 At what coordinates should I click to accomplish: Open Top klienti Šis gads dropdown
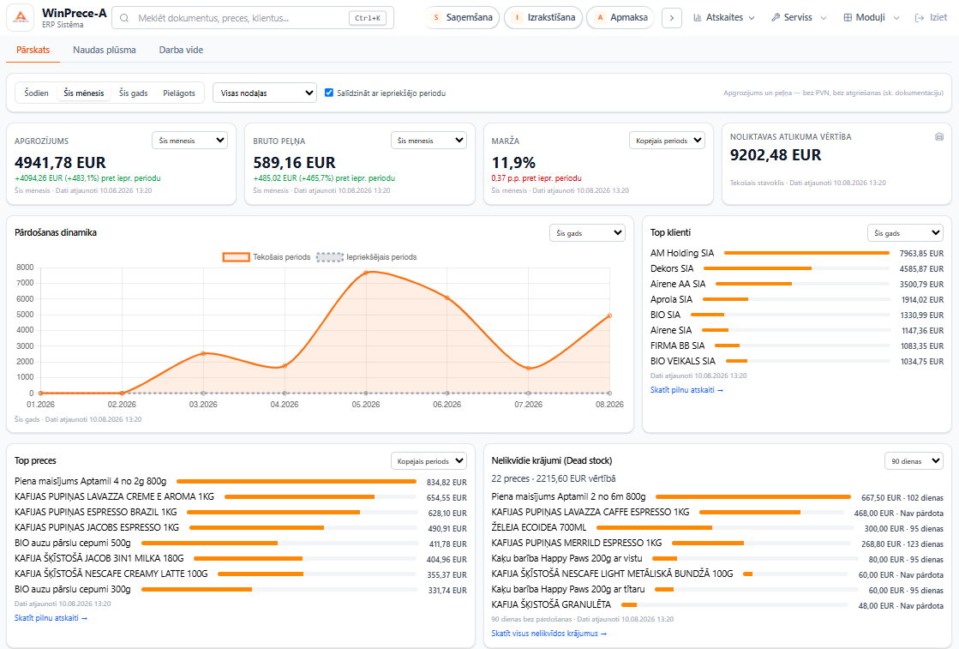(x=905, y=232)
